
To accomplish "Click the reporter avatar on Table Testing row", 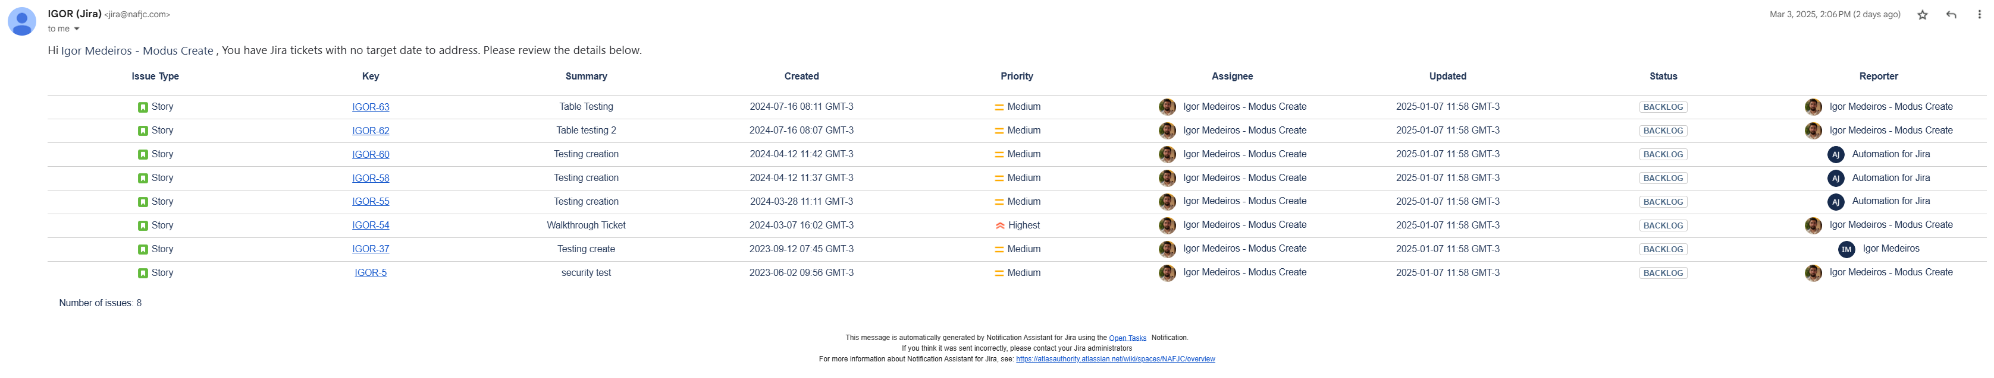I will (x=1813, y=106).
